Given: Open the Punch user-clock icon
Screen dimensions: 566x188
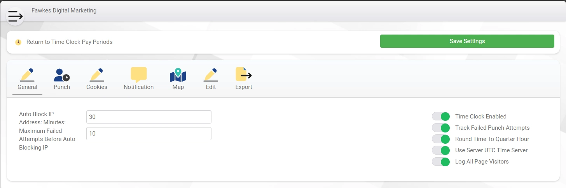Looking at the screenshot, I should click(x=62, y=75).
